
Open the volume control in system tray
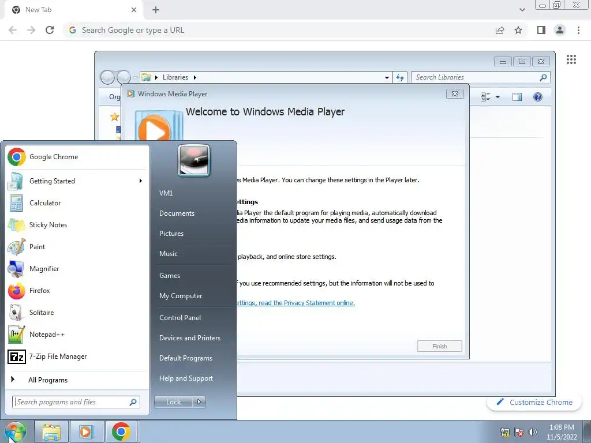533,431
